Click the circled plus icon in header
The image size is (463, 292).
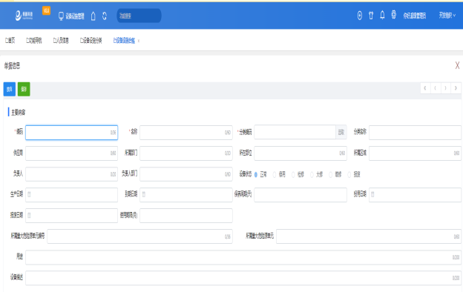coord(360,16)
